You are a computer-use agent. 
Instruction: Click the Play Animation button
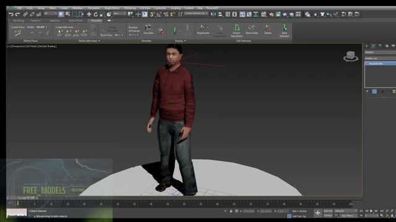371,211
